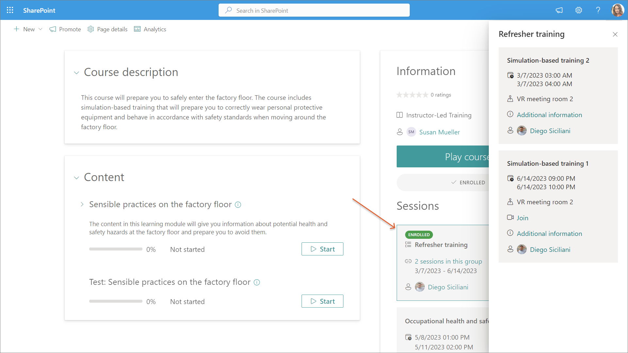This screenshot has width=628, height=353.
Task: Open the user profile avatar
Action: 618,10
